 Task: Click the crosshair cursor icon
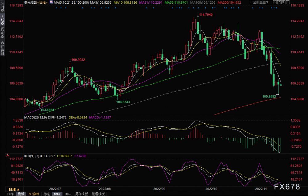pos(275,2)
